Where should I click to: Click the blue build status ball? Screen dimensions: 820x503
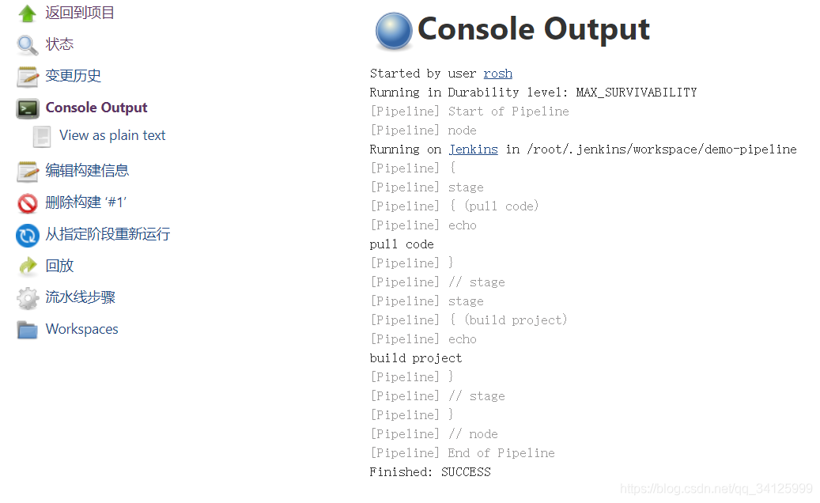pos(393,32)
